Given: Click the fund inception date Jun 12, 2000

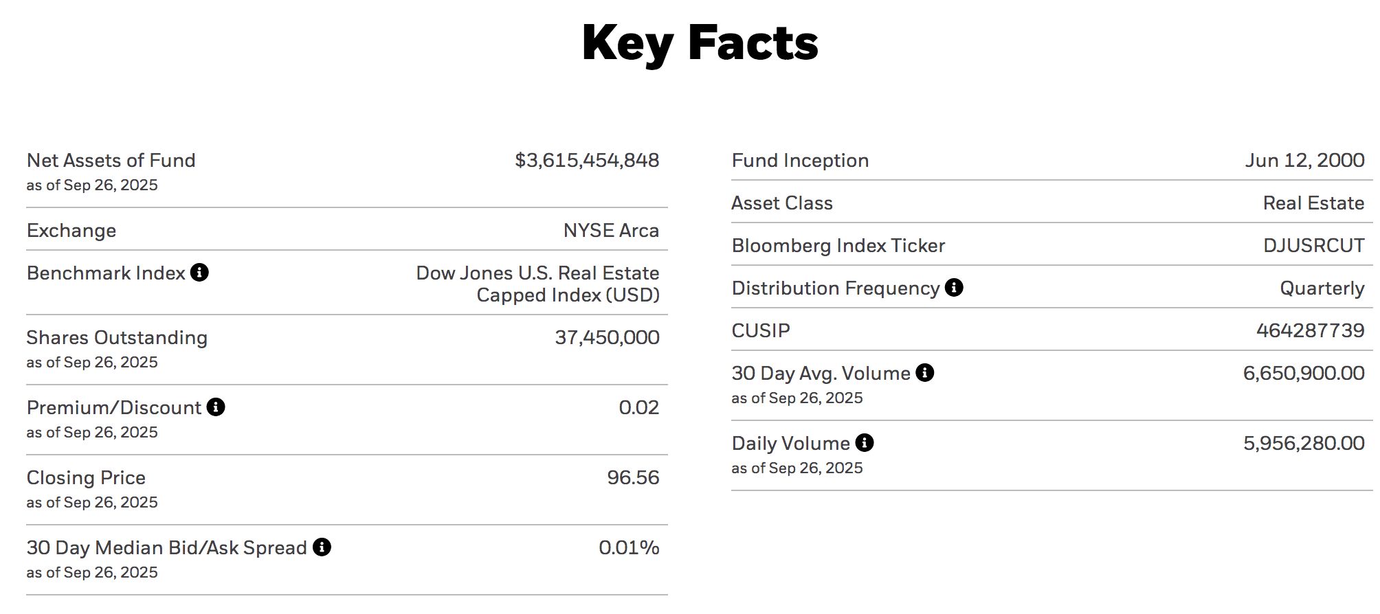Looking at the screenshot, I should click(1304, 161).
